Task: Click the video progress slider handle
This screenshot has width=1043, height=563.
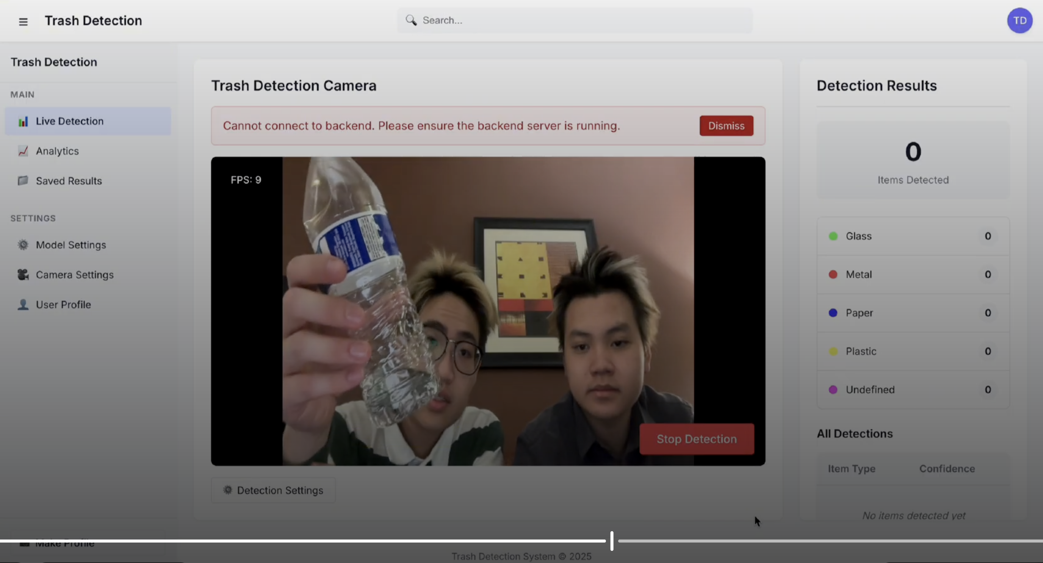Action: (612, 541)
